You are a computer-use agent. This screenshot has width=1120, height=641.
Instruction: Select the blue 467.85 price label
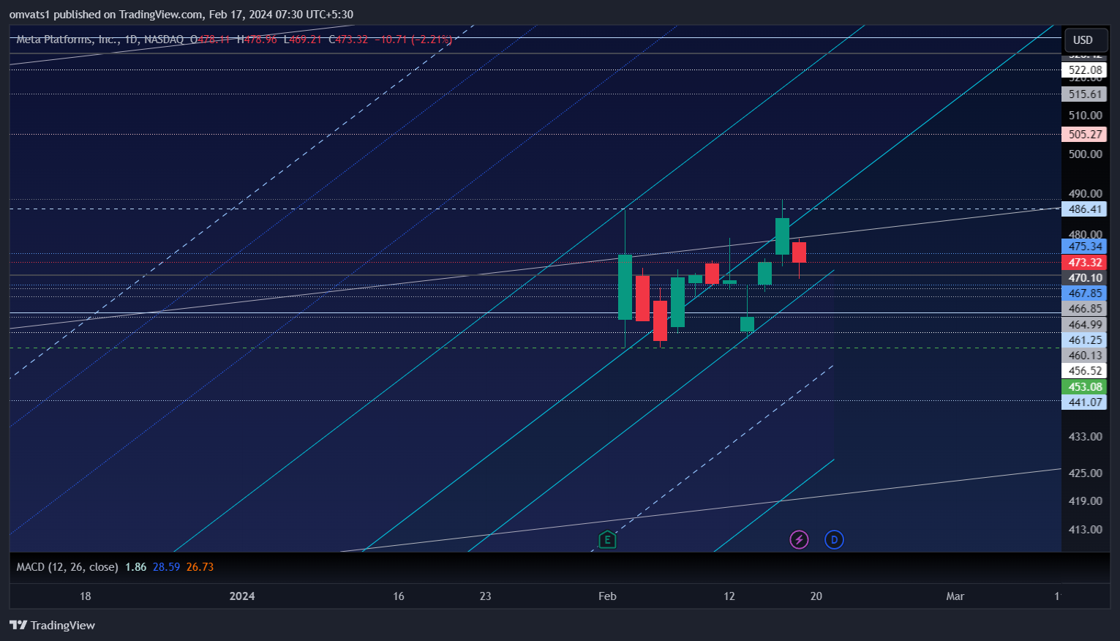point(1085,293)
